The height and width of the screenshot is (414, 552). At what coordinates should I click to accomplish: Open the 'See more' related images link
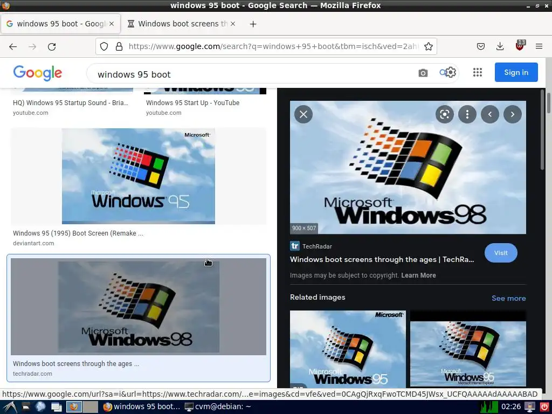[x=509, y=298]
